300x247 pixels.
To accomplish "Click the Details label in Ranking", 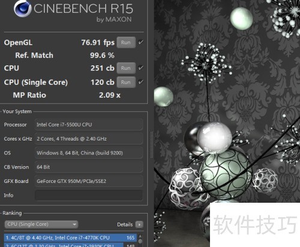I will coord(125,224).
